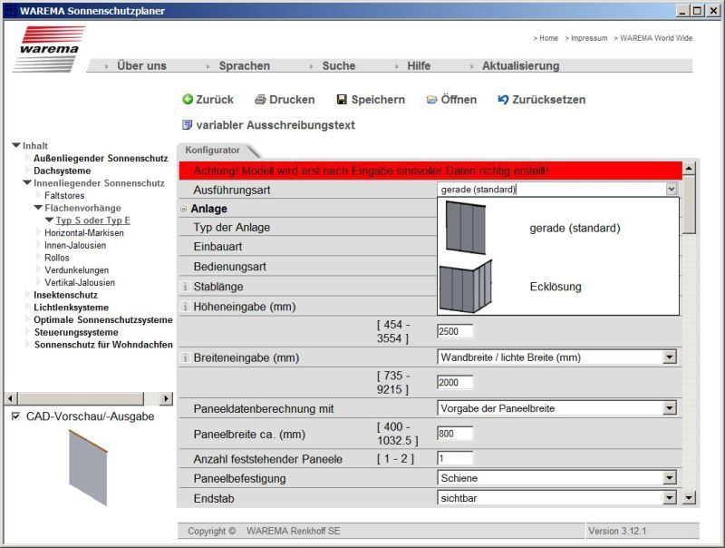
Task: Click the Speichern floppy disk icon
Action: click(x=342, y=100)
